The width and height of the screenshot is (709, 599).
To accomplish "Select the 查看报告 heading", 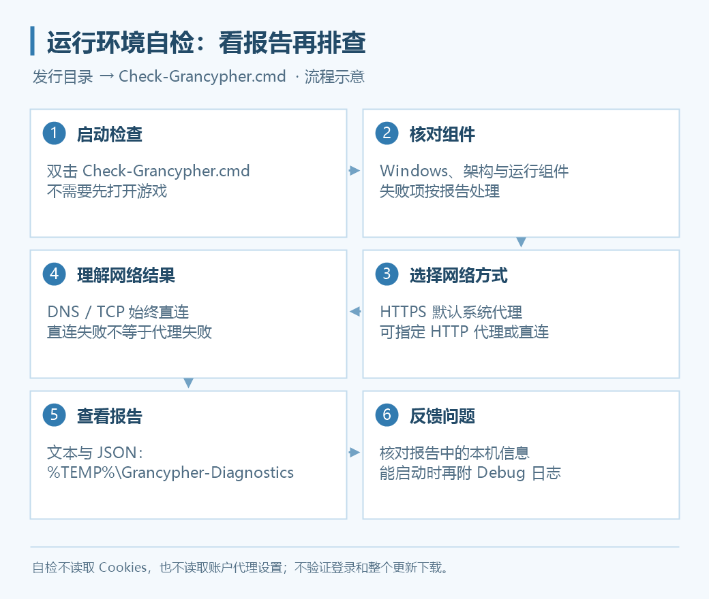I will (x=110, y=416).
